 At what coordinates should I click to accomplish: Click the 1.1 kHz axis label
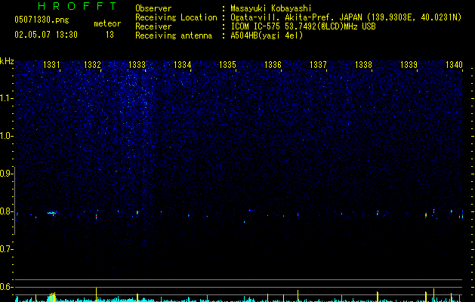6,98
